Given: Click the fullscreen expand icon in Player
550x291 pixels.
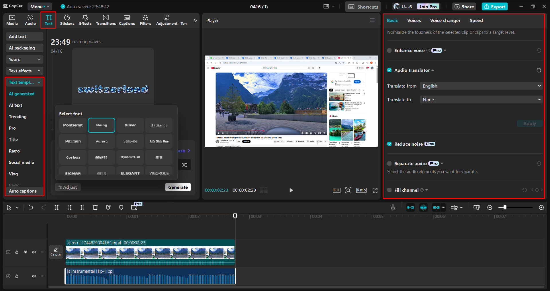Looking at the screenshot, I should 375,190.
